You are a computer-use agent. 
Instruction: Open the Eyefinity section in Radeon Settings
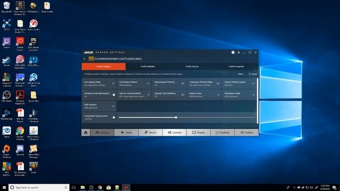(x=223, y=133)
